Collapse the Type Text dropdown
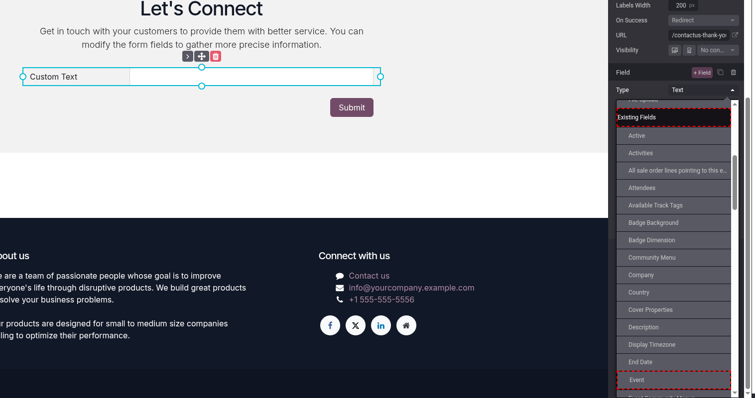Image resolution: width=755 pixels, height=398 pixels. (703, 90)
